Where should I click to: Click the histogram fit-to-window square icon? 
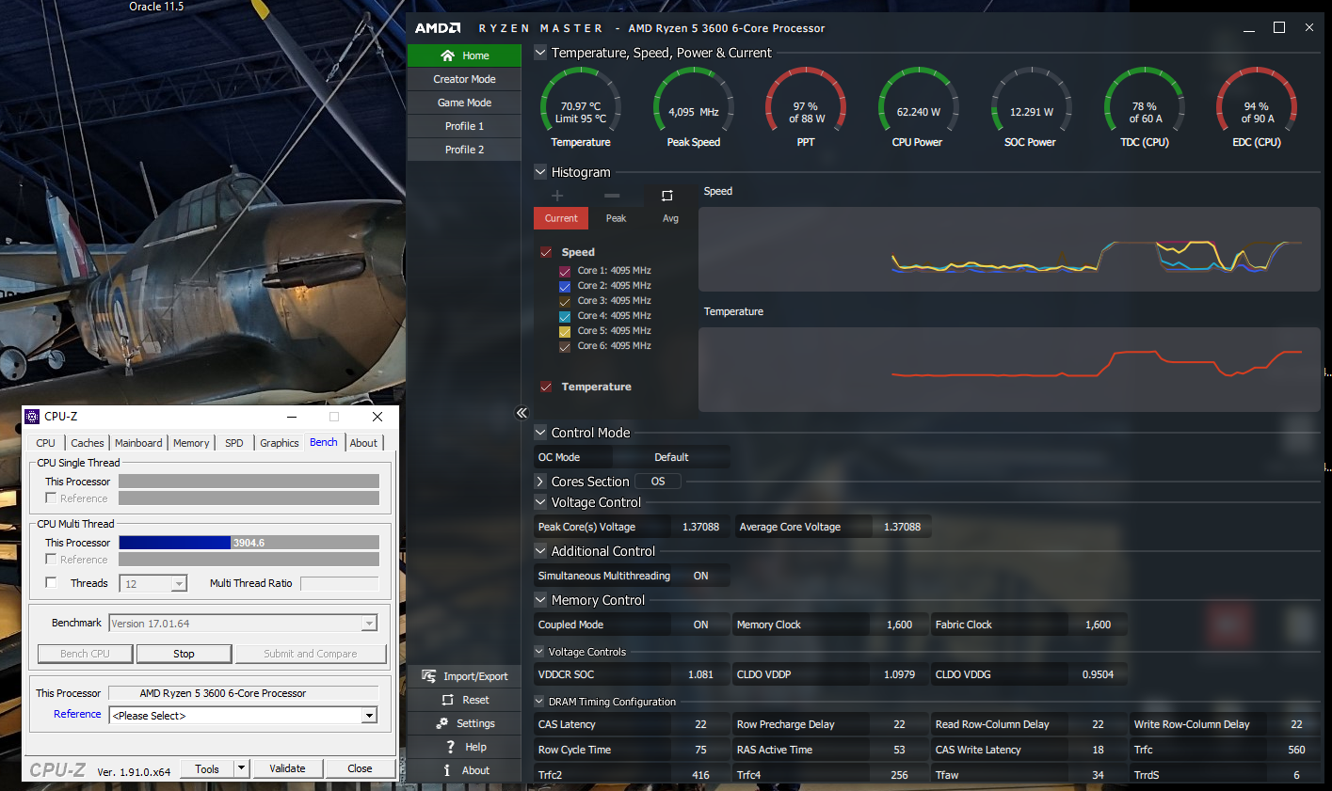click(x=666, y=196)
